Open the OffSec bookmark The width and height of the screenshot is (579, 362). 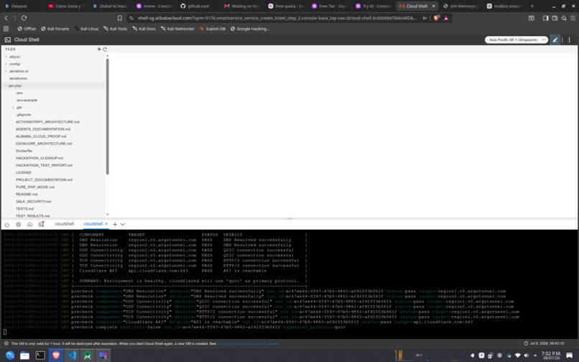[x=27, y=29]
